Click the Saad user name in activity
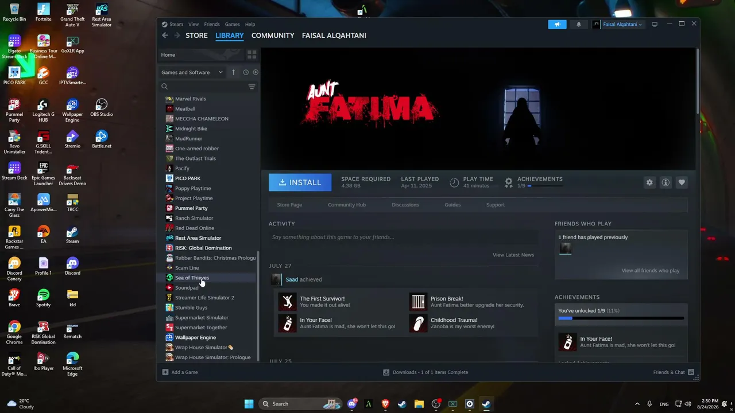 292,279
